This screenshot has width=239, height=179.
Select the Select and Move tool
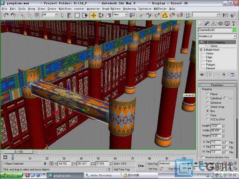tap(93, 15)
